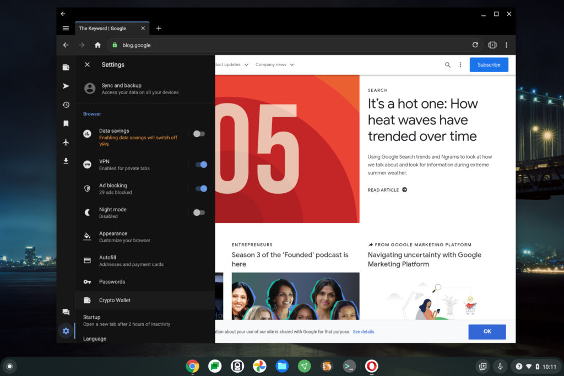This screenshot has width=564, height=376.
Task: Open Bookmarks in the sidebar
Action: point(66,123)
